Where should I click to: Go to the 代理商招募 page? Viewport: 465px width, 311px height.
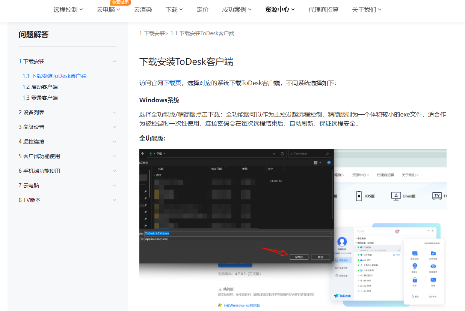pyautogui.click(x=323, y=10)
